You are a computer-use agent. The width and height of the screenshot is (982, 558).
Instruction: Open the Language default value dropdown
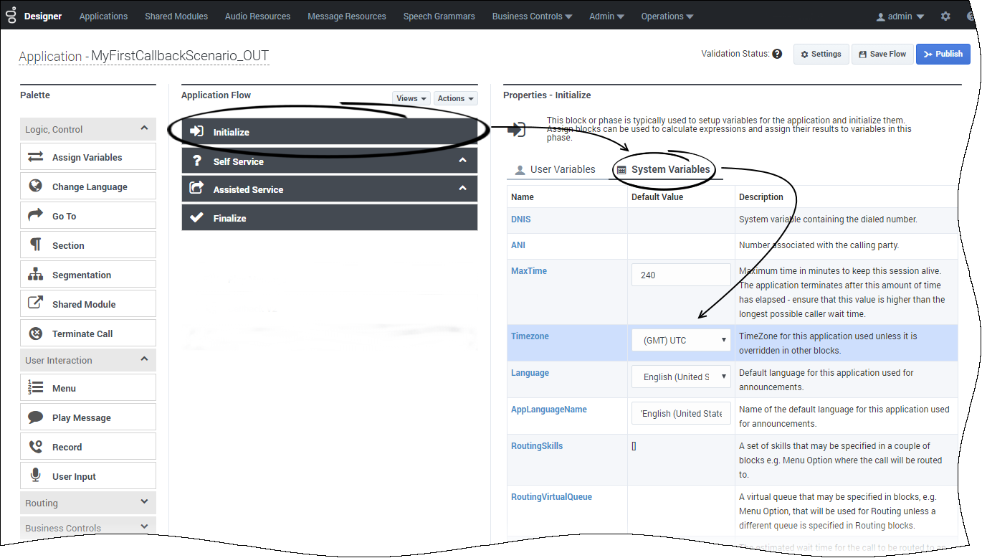point(680,377)
